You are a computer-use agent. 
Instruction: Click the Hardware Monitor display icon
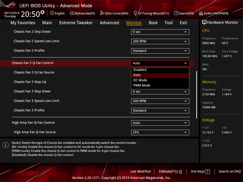(204, 22)
